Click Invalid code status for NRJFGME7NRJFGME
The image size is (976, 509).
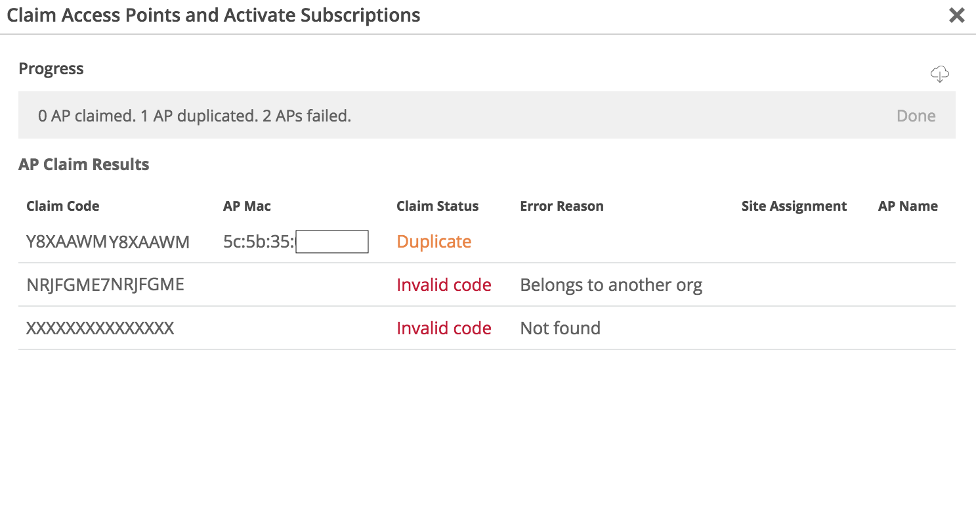(x=444, y=285)
